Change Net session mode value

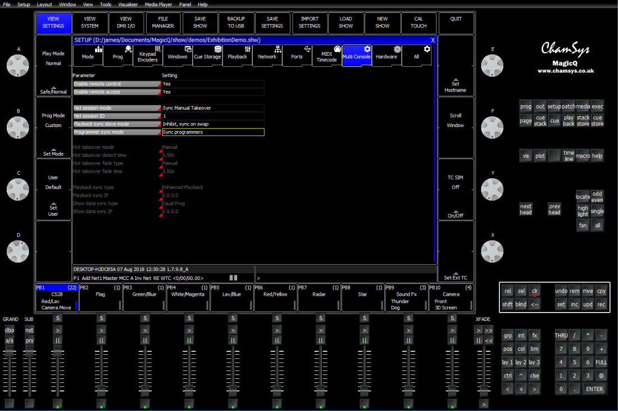[213, 108]
